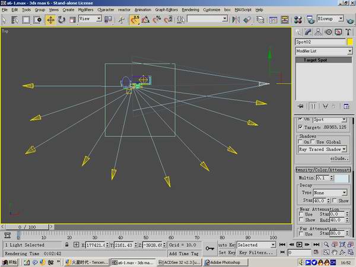
Task: Click the Spot02 object name field
Action: (x=320, y=42)
